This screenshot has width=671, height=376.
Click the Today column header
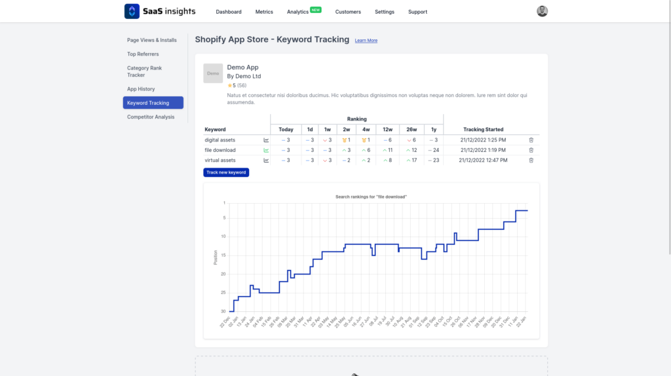(x=286, y=130)
